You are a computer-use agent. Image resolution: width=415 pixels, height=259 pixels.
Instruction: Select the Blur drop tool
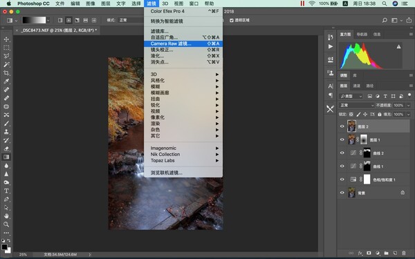[6, 166]
